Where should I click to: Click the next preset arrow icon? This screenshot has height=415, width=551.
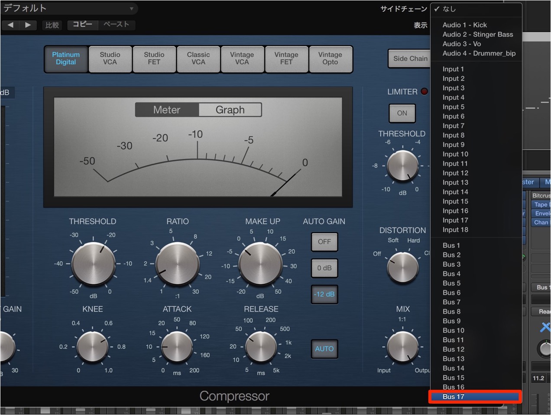[28, 25]
